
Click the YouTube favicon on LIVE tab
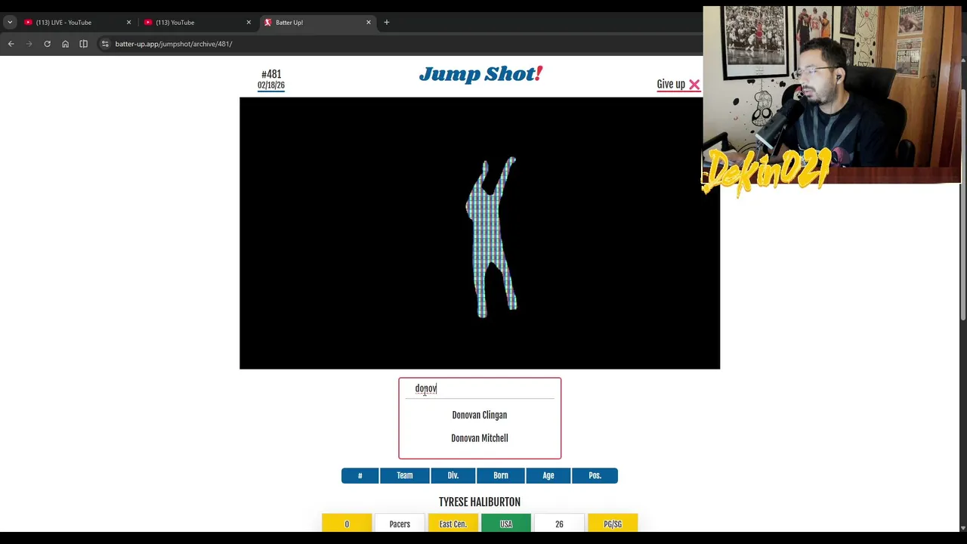(28, 22)
